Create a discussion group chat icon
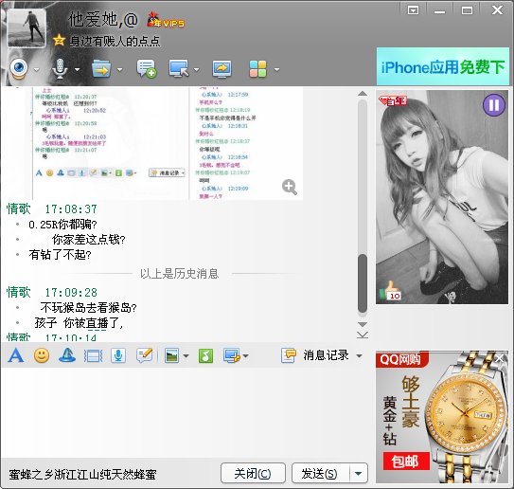514x489 pixels. pyautogui.click(x=146, y=68)
